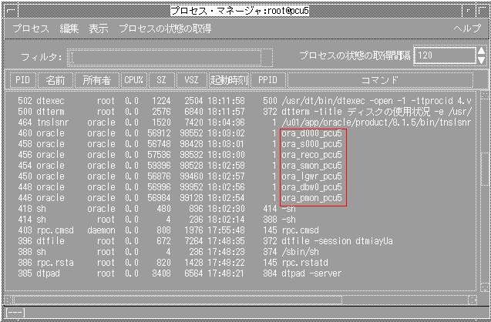The image size is (491, 322).
Task: Click the horizontal scrollbar thumb
Action: click(x=178, y=300)
